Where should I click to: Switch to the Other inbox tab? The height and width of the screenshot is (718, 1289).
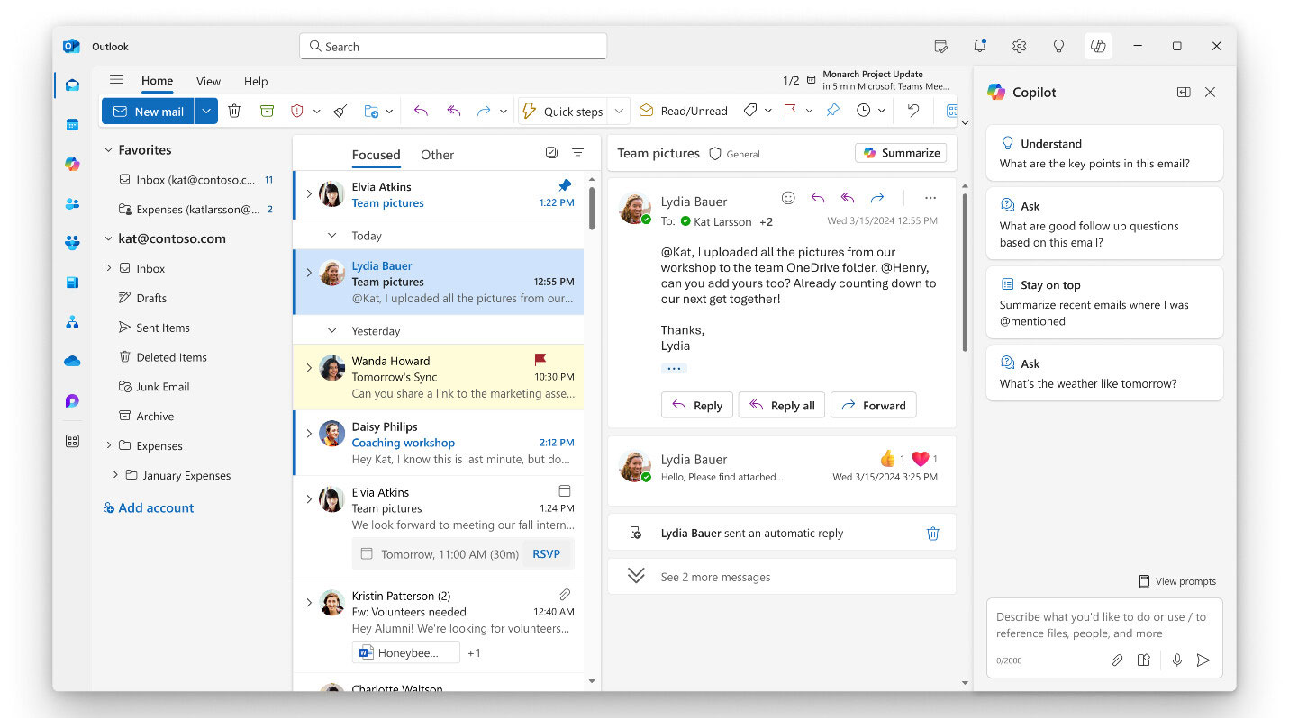click(x=437, y=155)
